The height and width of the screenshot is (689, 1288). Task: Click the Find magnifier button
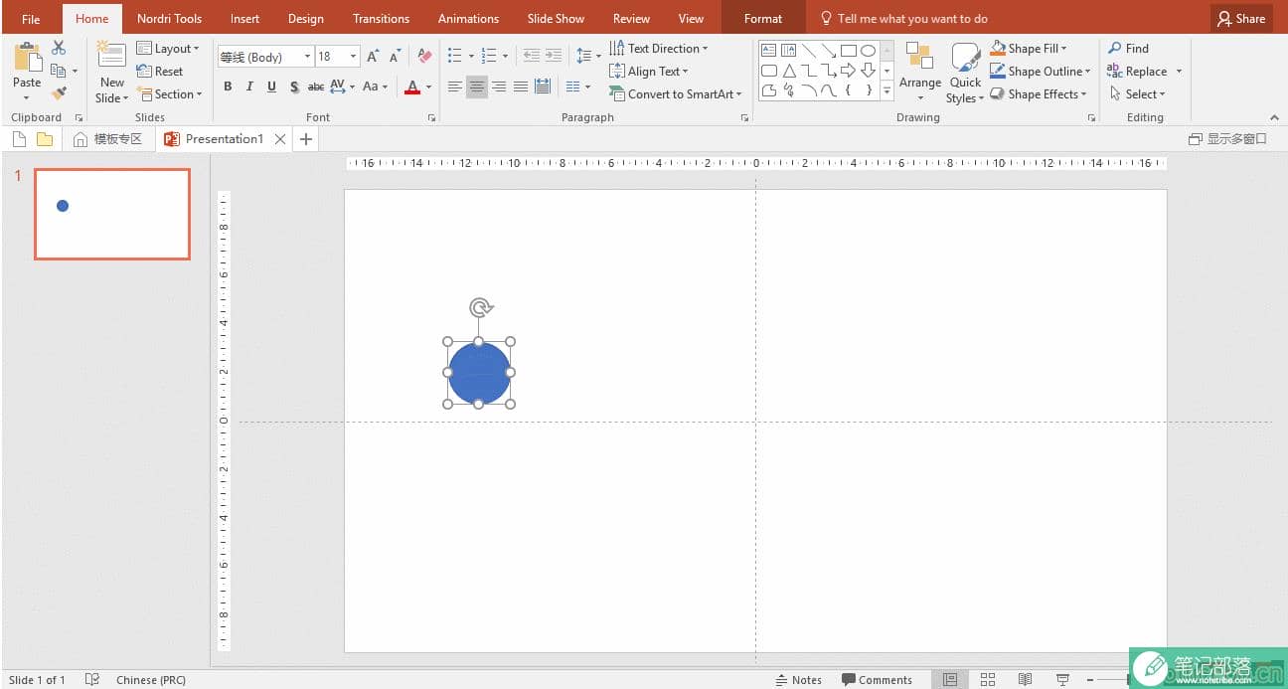pyautogui.click(x=1129, y=48)
